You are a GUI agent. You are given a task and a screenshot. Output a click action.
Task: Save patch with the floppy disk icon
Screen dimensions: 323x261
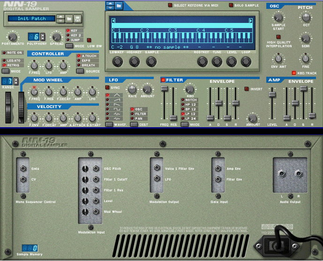[78, 19]
